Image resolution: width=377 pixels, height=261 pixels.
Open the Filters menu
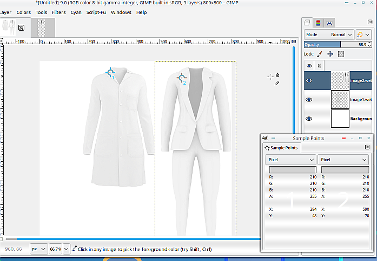(x=58, y=12)
